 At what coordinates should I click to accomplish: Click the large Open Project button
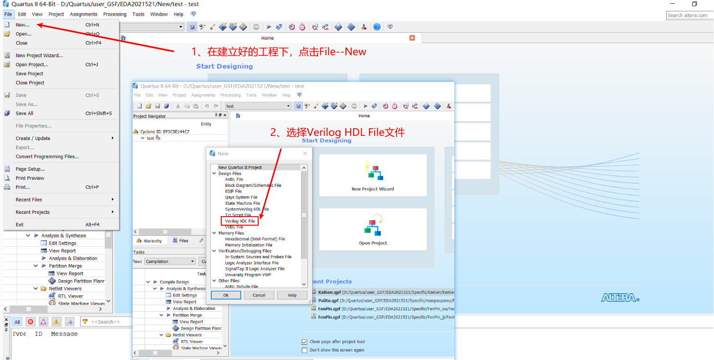coord(373,229)
